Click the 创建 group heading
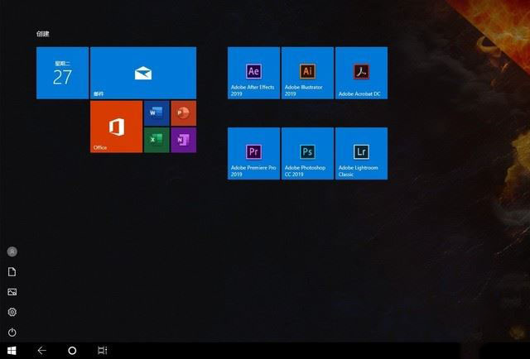 [x=43, y=34]
